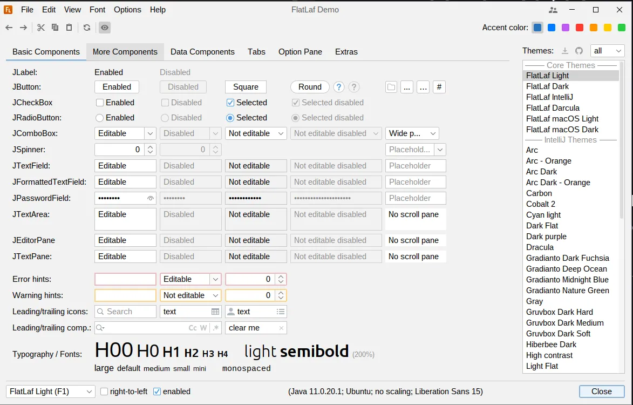
Task: Toggle the regex .* icon
Action: coord(216,328)
